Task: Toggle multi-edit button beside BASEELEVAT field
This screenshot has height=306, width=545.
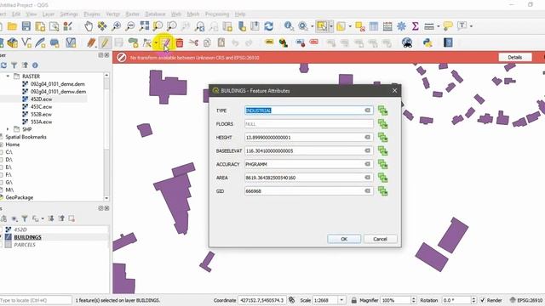Action: (x=382, y=151)
